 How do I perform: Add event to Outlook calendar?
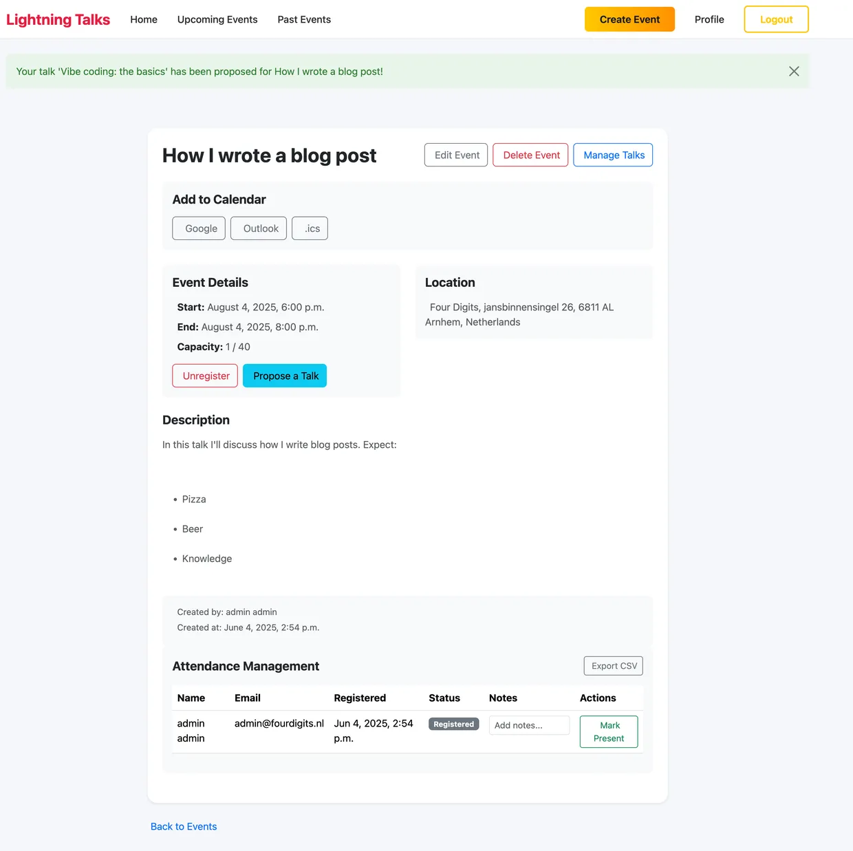pyautogui.click(x=259, y=228)
